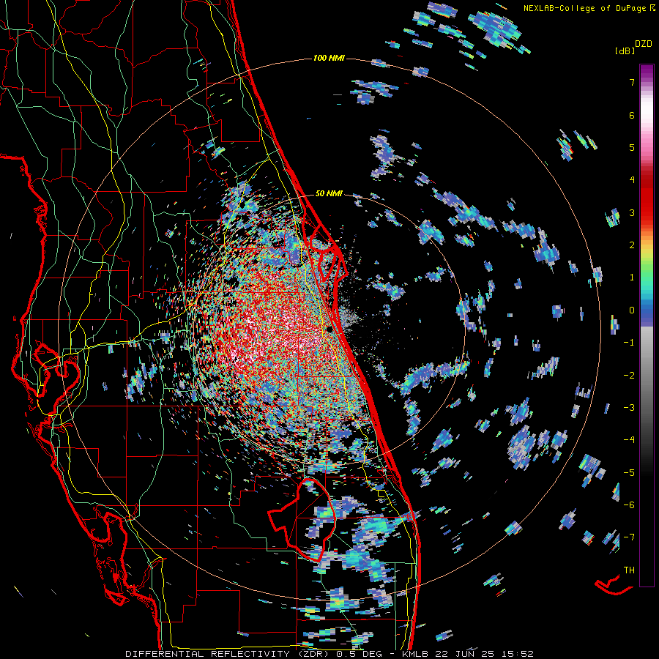Click the 0 value on color scale
Image resolution: width=659 pixels, height=659 pixels.
click(x=632, y=310)
